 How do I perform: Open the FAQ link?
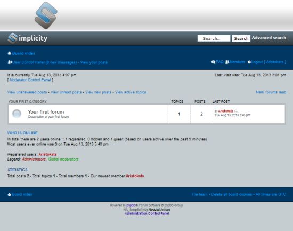click(x=219, y=62)
